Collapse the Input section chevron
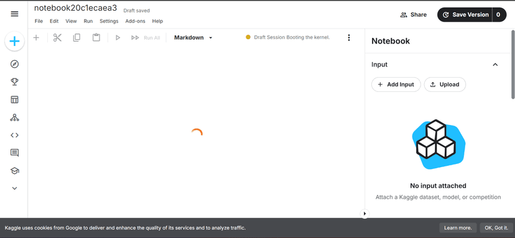The width and height of the screenshot is (515, 238). [x=495, y=65]
